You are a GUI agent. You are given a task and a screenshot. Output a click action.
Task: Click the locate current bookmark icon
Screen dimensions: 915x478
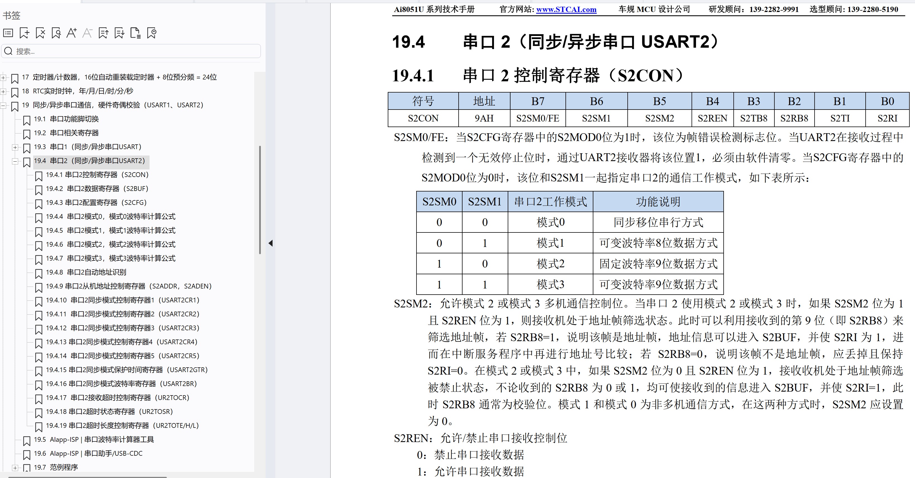(x=152, y=33)
